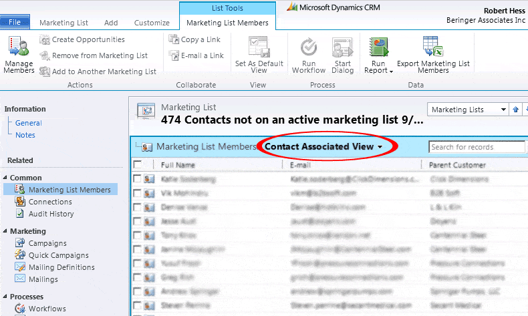The width and height of the screenshot is (528, 316).
Task: Click the contact icon in Katie's row
Action: click(149, 178)
